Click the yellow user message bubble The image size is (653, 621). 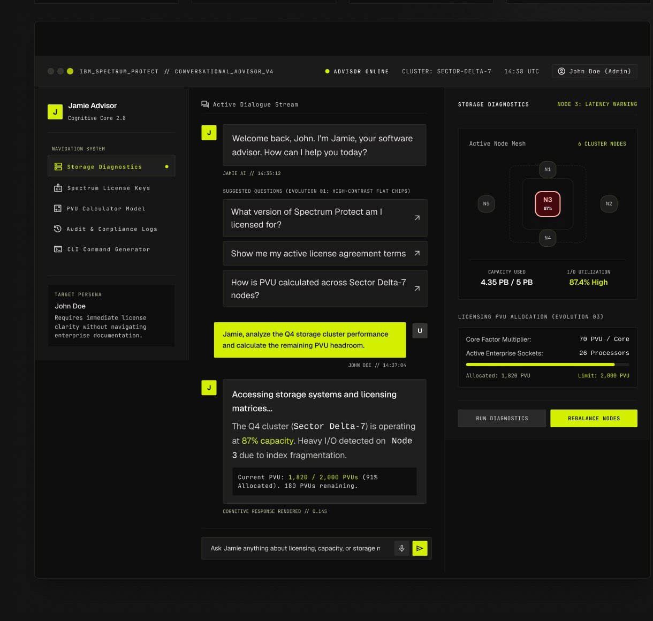(x=310, y=340)
